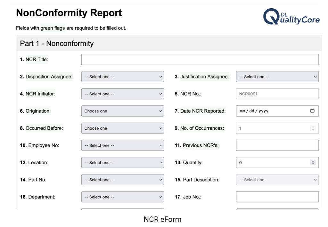Click the Job No. input field
The width and height of the screenshot is (328, 227).
tap(277, 197)
